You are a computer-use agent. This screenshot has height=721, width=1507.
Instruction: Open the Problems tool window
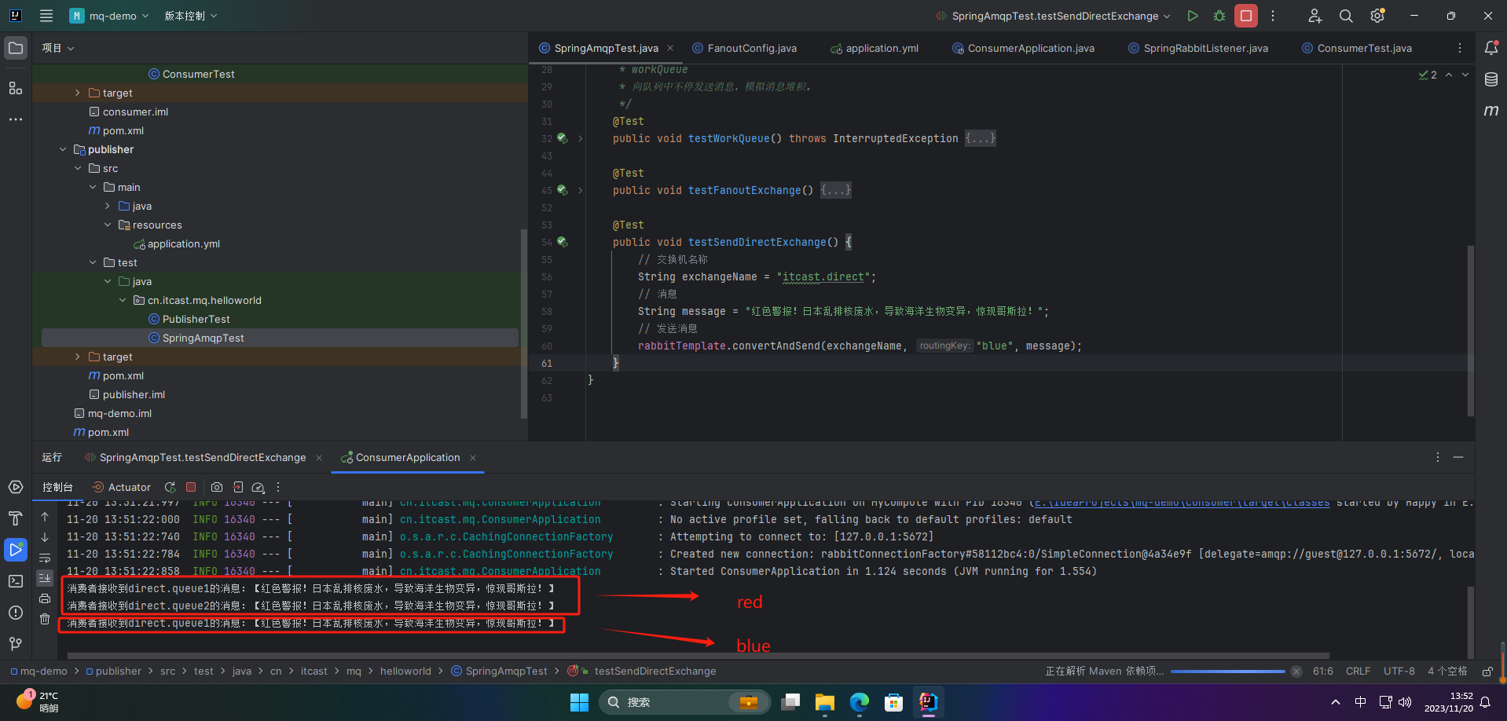click(x=16, y=613)
